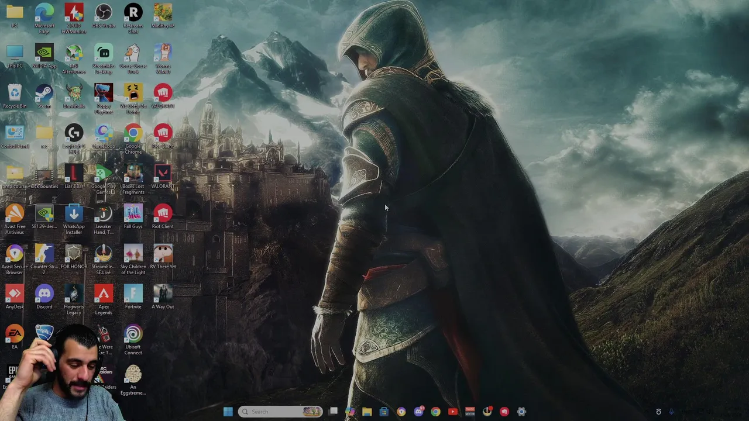Launch the Logitech G HUB shortcut
The width and height of the screenshot is (749, 421).
[x=74, y=139]
